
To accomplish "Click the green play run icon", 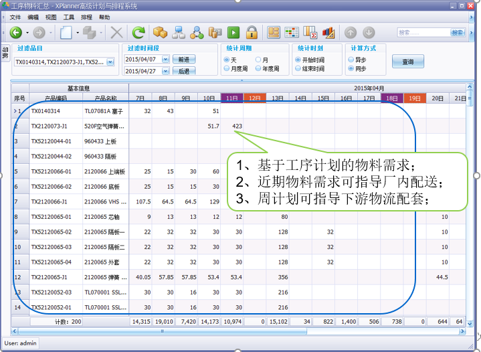I will 233,32.
